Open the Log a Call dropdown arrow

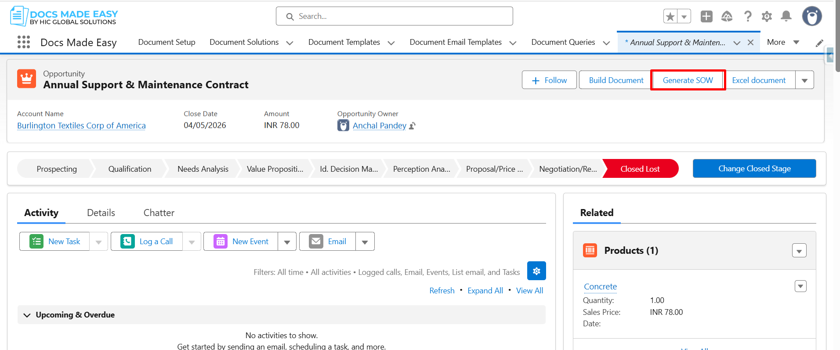[x=192, y=242]
